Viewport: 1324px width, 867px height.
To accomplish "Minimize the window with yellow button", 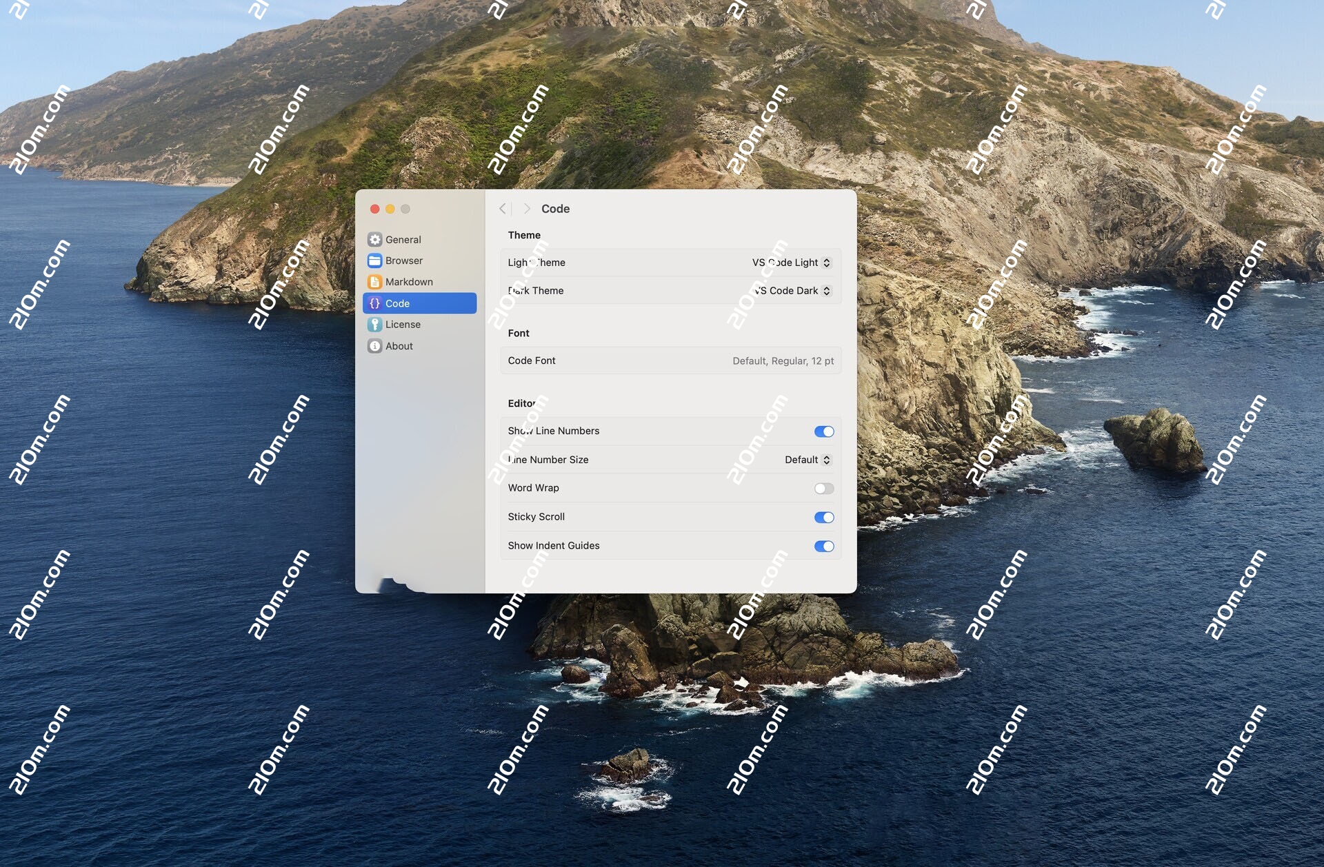I will [x=390, y=209].
